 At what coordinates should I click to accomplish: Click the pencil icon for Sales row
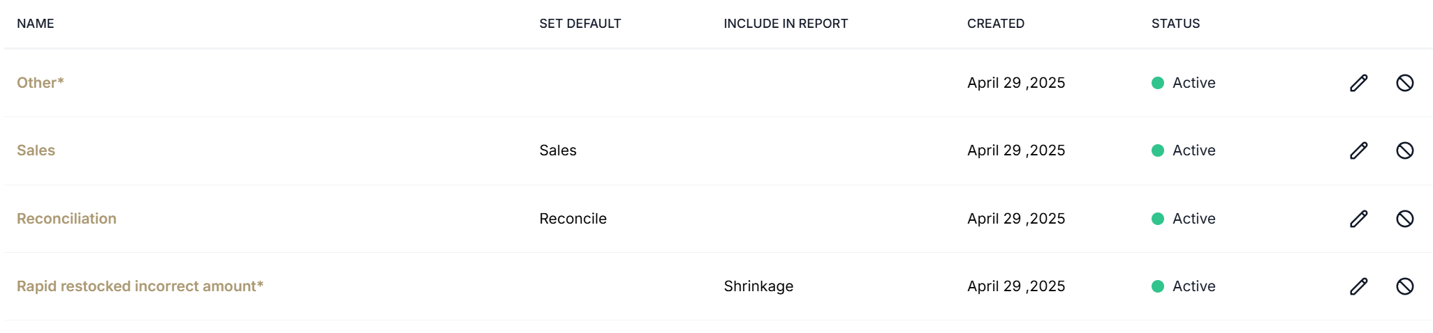pos(1358,150)
